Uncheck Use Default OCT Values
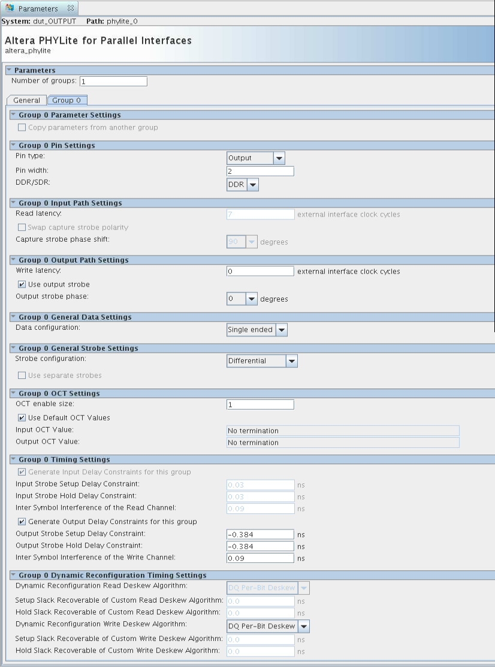This screenshot has width=495, height=668. click(x=22, y=417)
